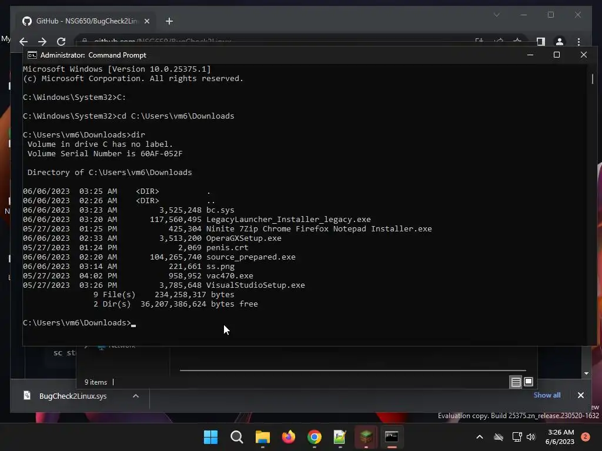Open File Explorer from the taskbar
602x451 pixels.
(x=263, y=437)
